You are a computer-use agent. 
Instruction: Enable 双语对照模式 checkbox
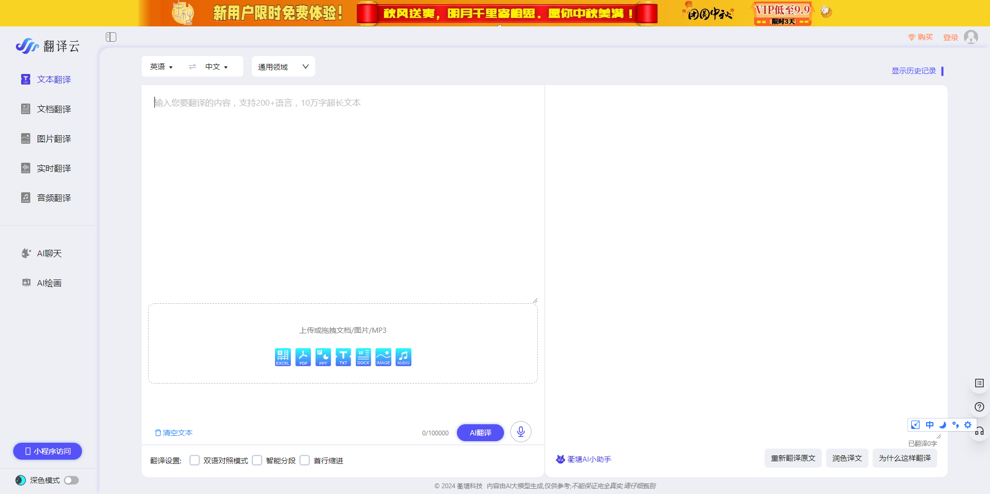coord(195,460)
